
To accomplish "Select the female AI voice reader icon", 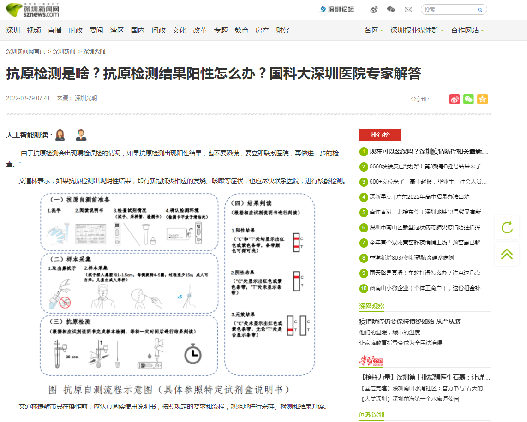I will coord(60,135).
